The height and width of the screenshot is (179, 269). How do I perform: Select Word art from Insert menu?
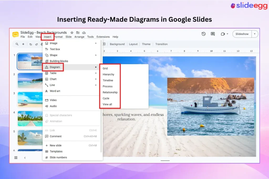coord(71,91)
